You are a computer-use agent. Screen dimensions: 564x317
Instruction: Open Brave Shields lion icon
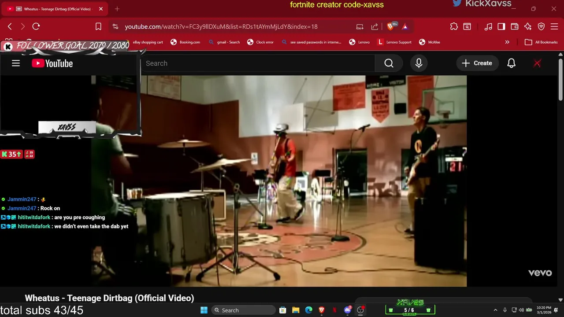[391, 26]
